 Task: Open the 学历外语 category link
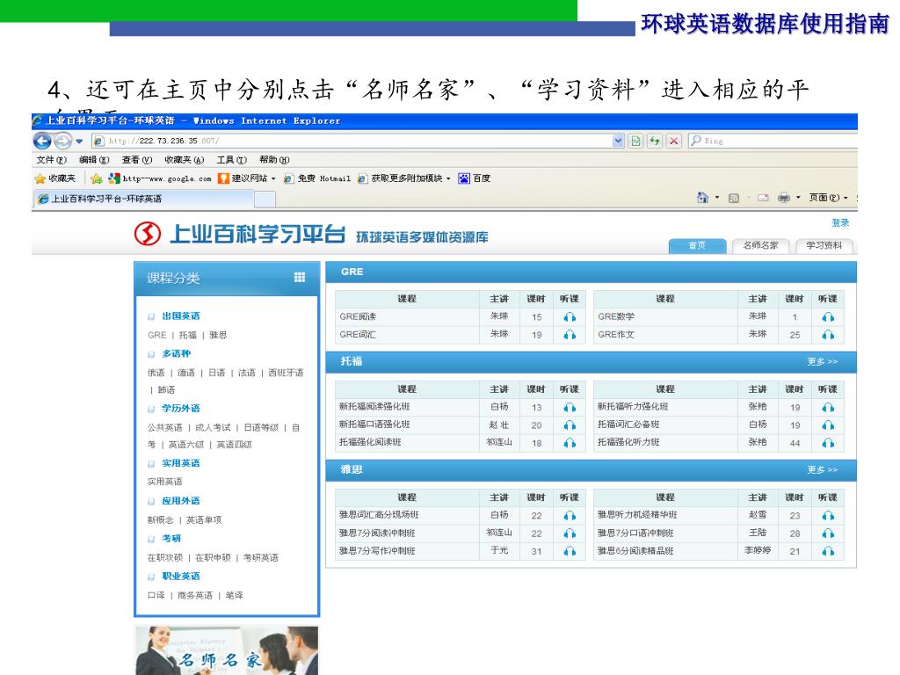pos(181,408)
